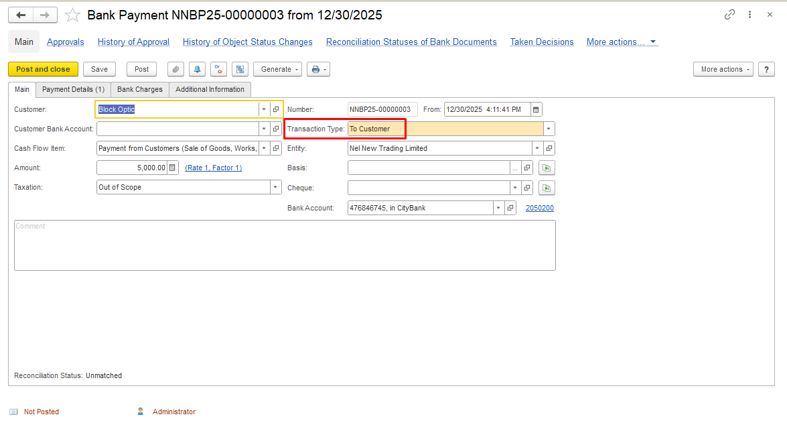
Task: Expand the Transaction Type dropdown
Action: click(549, 129)
